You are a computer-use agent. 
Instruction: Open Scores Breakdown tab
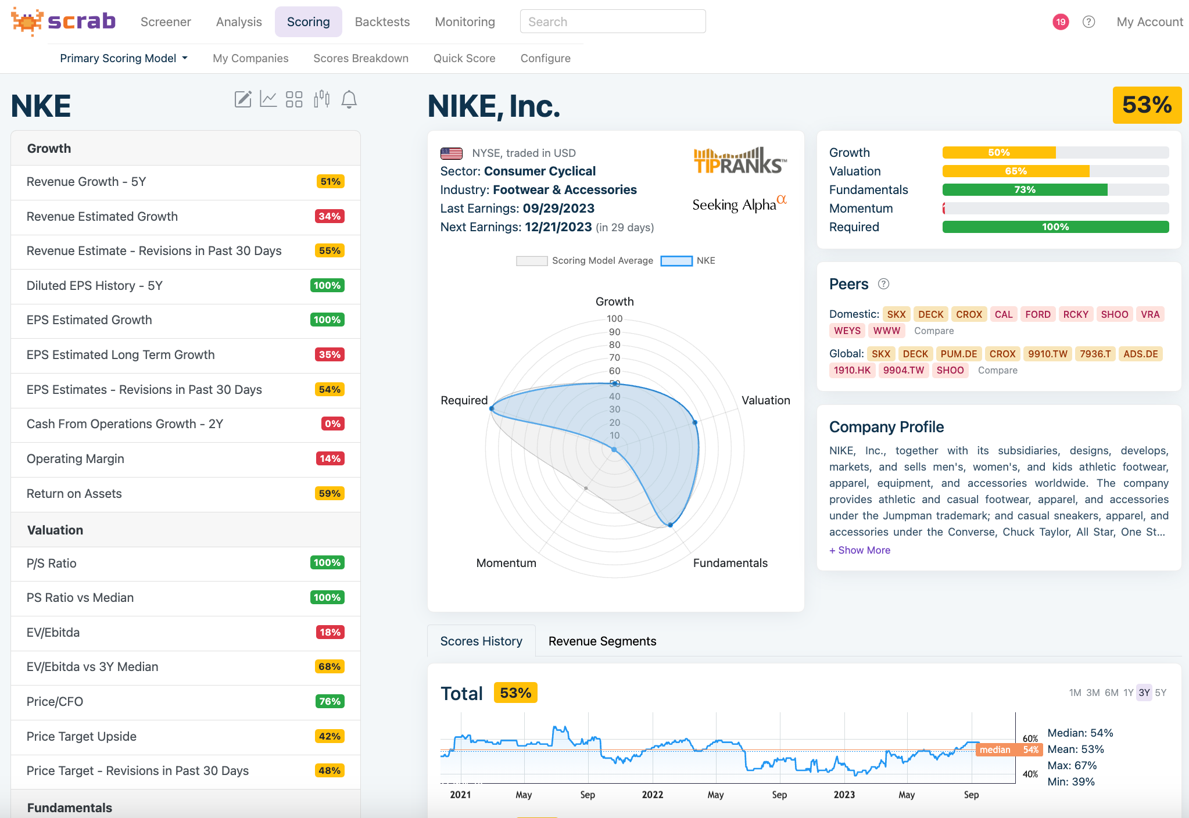361,58
